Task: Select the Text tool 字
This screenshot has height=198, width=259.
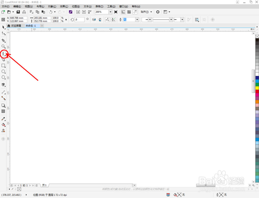Action: 3,85
